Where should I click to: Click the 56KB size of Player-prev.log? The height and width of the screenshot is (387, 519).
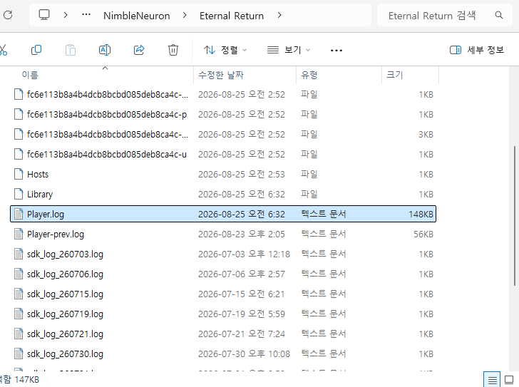point(423,234)
